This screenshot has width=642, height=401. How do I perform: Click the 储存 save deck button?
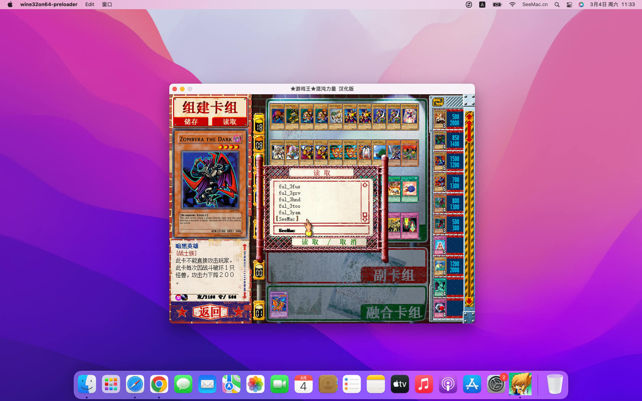click(191, 122)
